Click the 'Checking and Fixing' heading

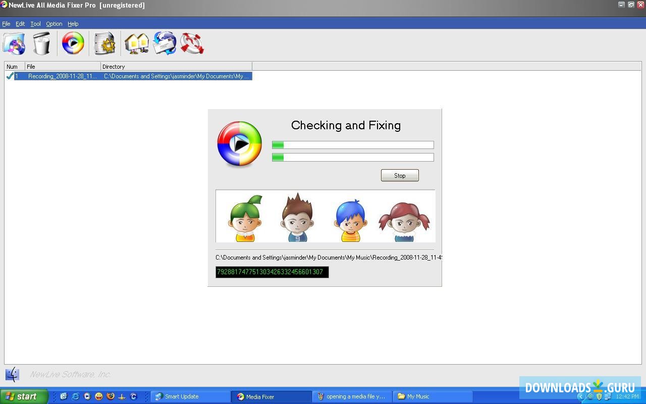coord(346,125)
